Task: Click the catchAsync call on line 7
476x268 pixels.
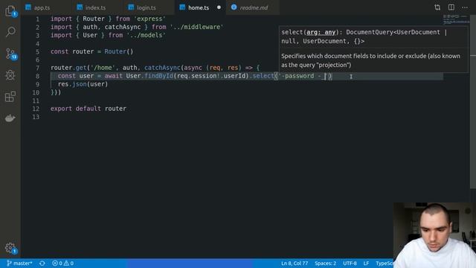Action: [162, 68]
